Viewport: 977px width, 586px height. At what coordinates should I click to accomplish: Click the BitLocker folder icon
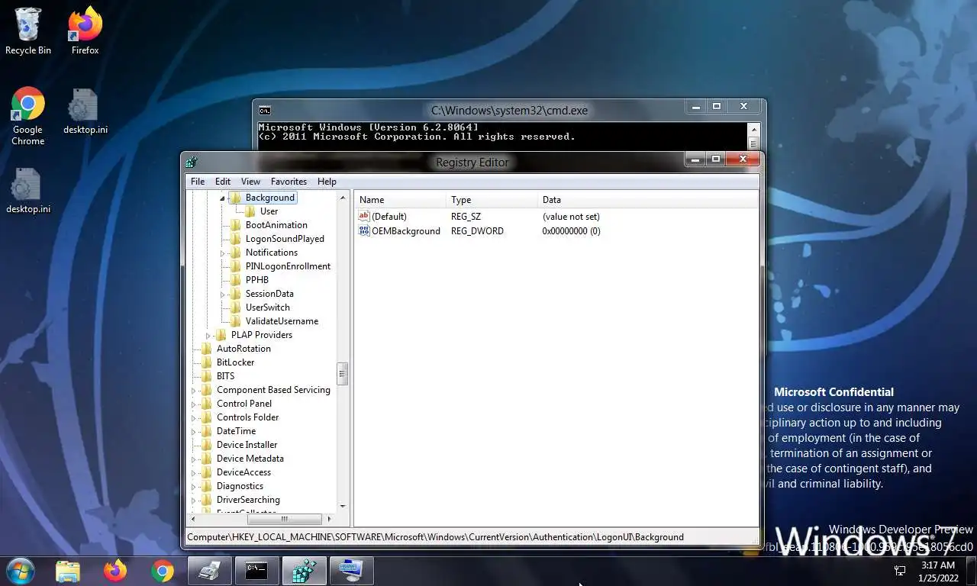click(206, 362)
